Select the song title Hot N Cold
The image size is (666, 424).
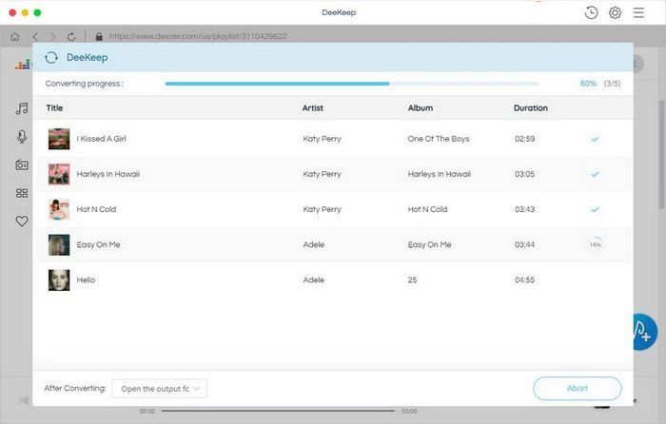click(x=96, y=209)
